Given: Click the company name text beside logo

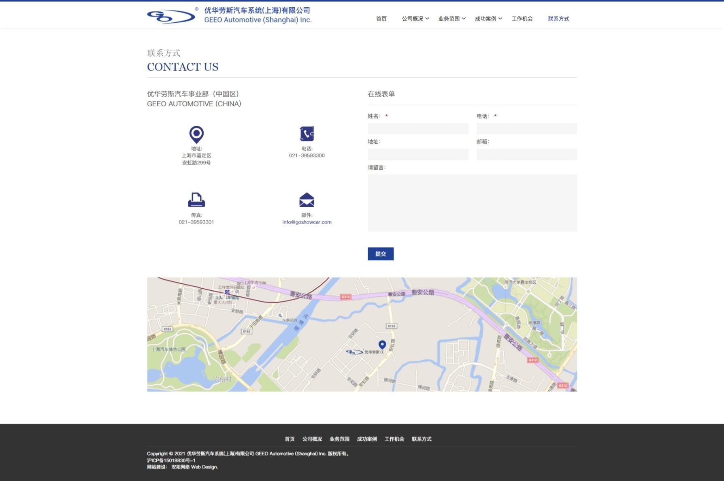Looking at the screenshot, I should [x=258, y=15].
